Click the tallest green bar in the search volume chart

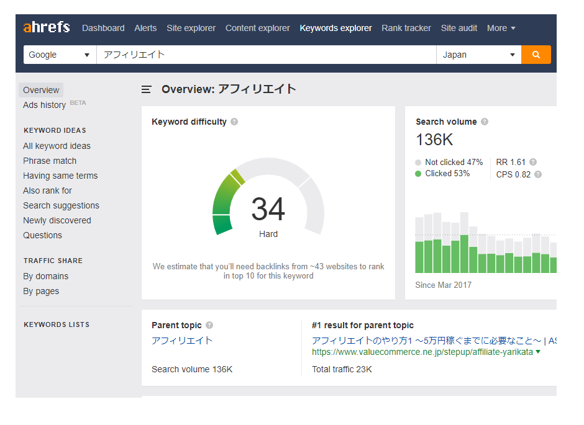(464, 254)
